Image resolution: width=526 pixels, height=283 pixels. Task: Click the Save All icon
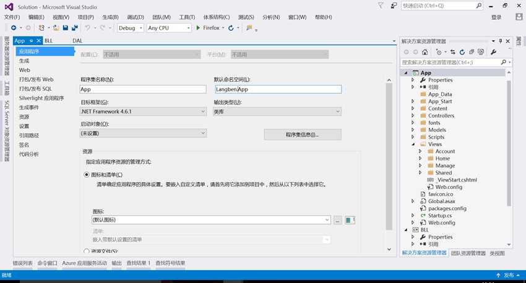[x=75, y=28]
